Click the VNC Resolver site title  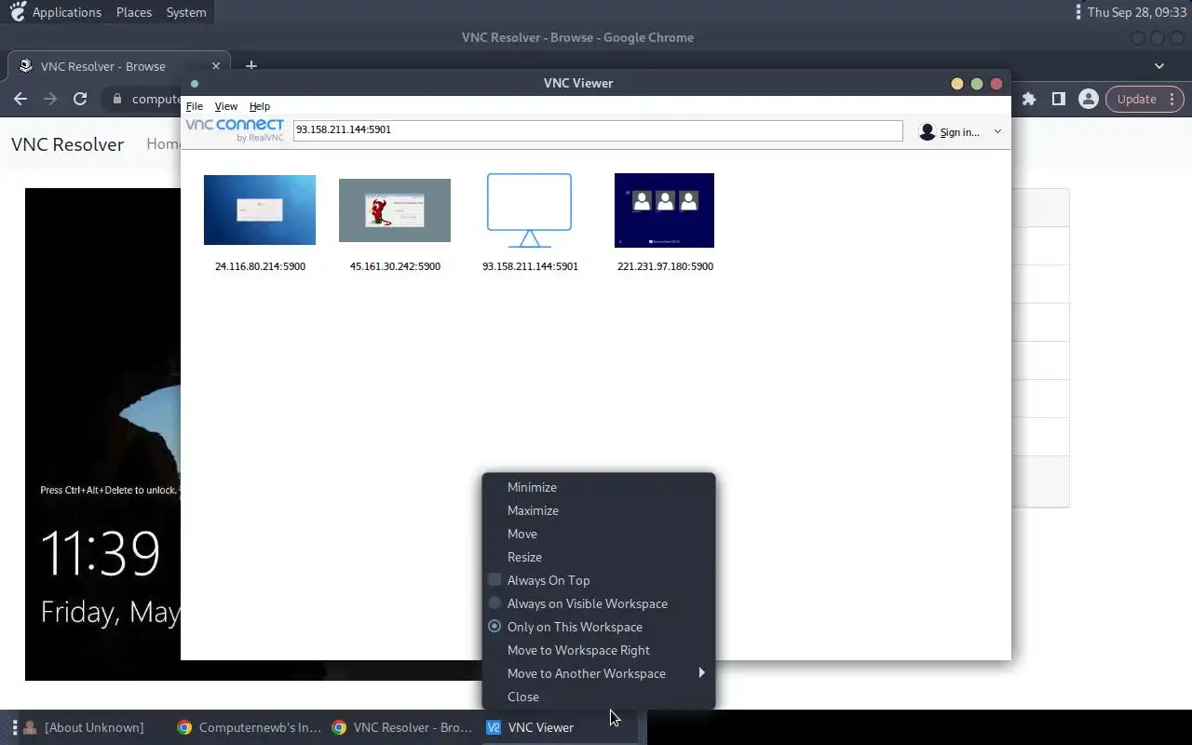pos(67,144)
